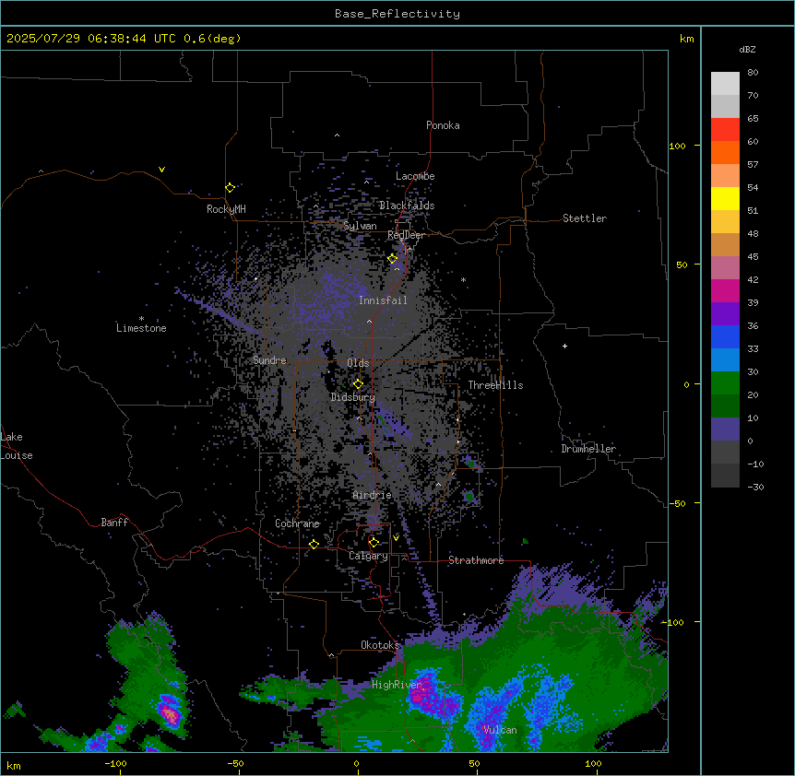
Task: Select the slate-purple legend swatch between 10 and 0
Action: [x=725, y=429]
